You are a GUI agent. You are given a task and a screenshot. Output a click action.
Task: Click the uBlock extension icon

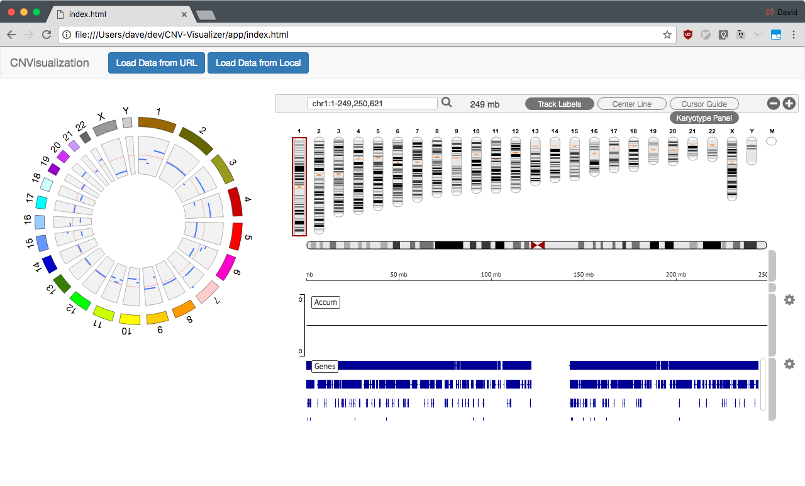(688, 35)
